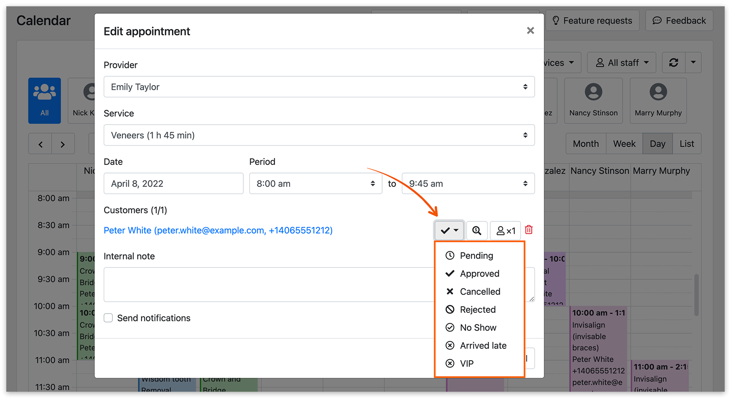Switch to List view
731x398 pixels.
687,144
